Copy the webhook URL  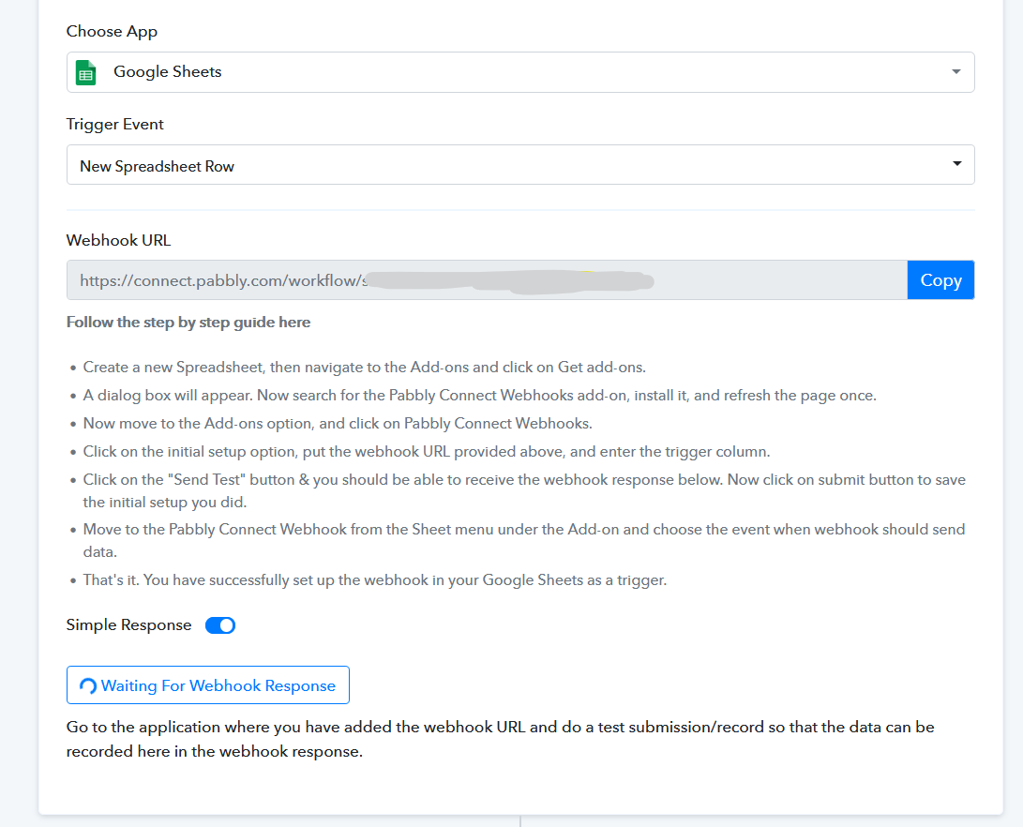(x=940, y=280)
